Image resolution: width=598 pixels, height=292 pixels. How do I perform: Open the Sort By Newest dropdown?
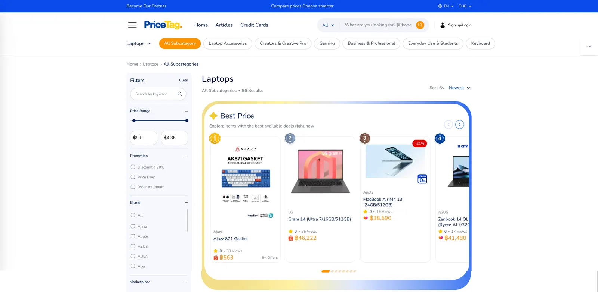click(x=459, y=88)
